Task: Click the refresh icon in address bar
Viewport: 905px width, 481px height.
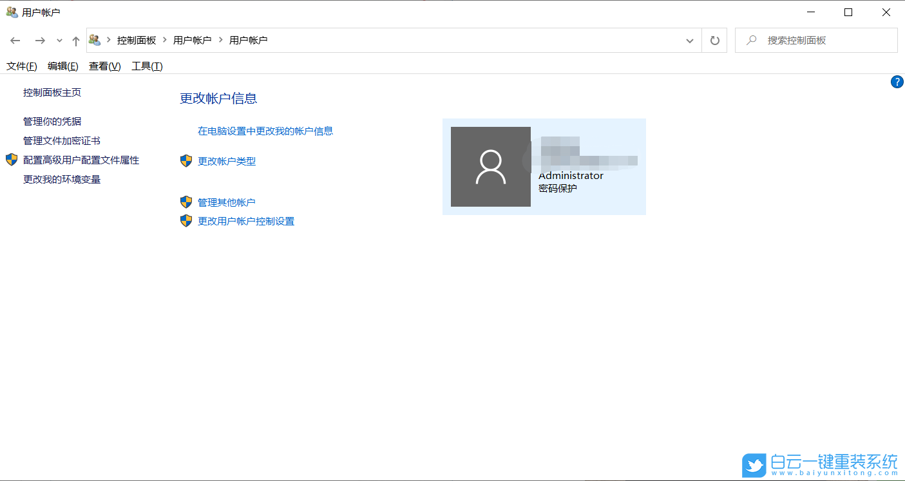Action: 714,40
